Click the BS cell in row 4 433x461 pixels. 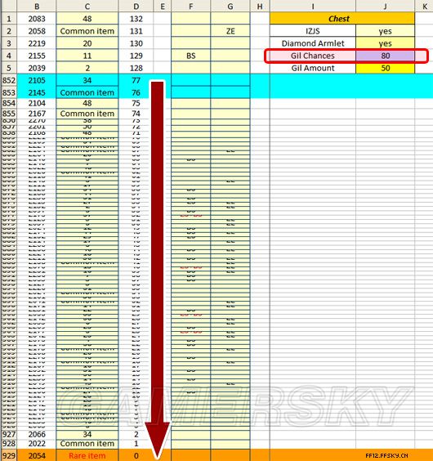click(191, 56)
